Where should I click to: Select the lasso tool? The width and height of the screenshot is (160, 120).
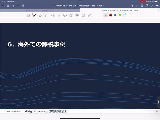59,15
